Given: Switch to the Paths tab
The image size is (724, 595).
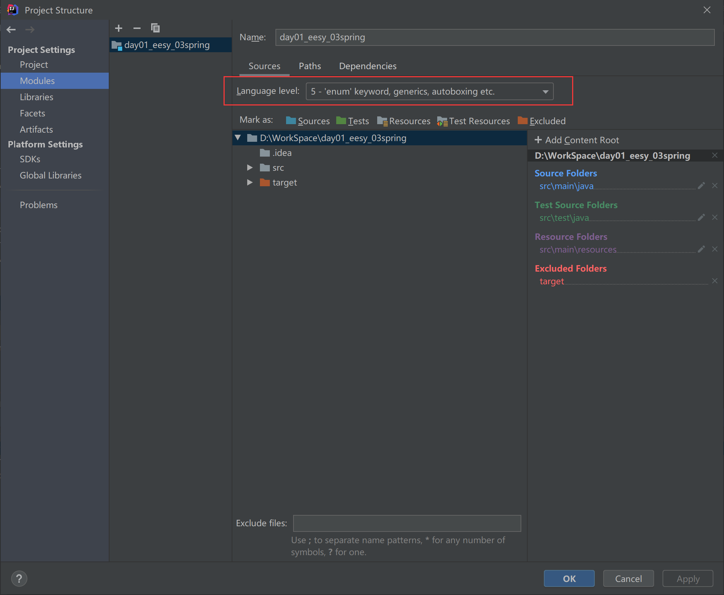Looking at the screenshot, I should coord(310,66).
